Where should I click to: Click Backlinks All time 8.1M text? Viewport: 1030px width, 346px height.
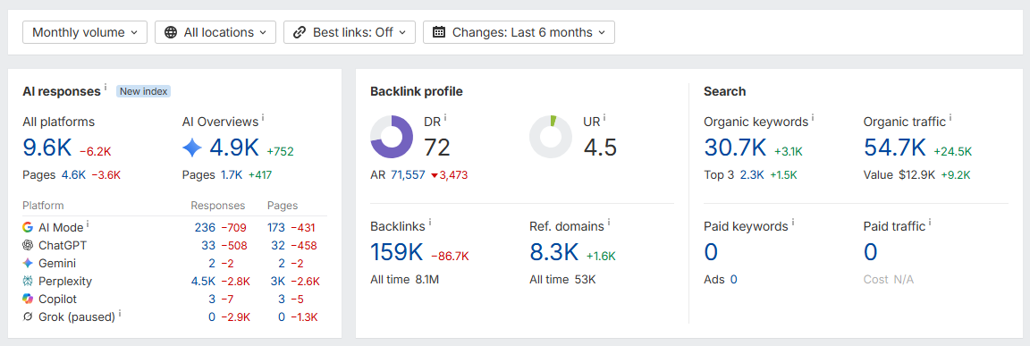(x=405, y=280)
